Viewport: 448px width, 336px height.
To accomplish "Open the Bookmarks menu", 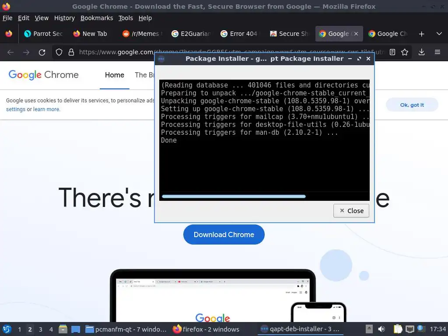I will pyautogui.click(x=97, y=18).
